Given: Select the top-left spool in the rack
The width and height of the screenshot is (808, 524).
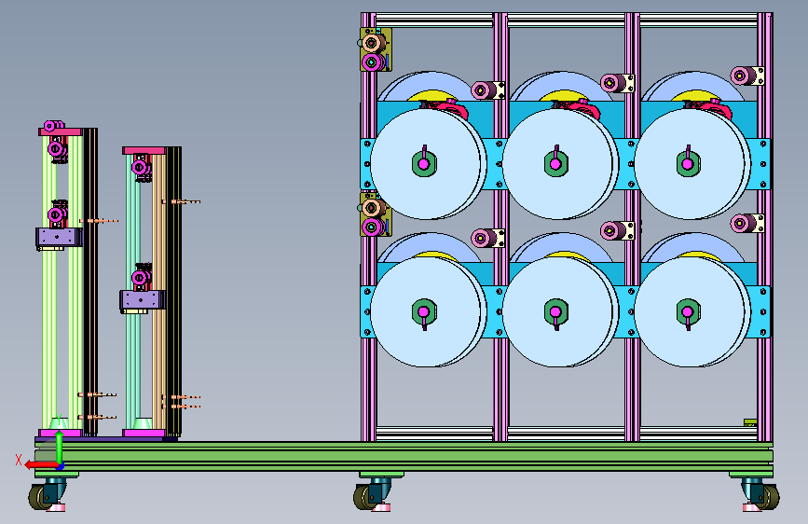Looking at the screenshot, I should 428,164.
